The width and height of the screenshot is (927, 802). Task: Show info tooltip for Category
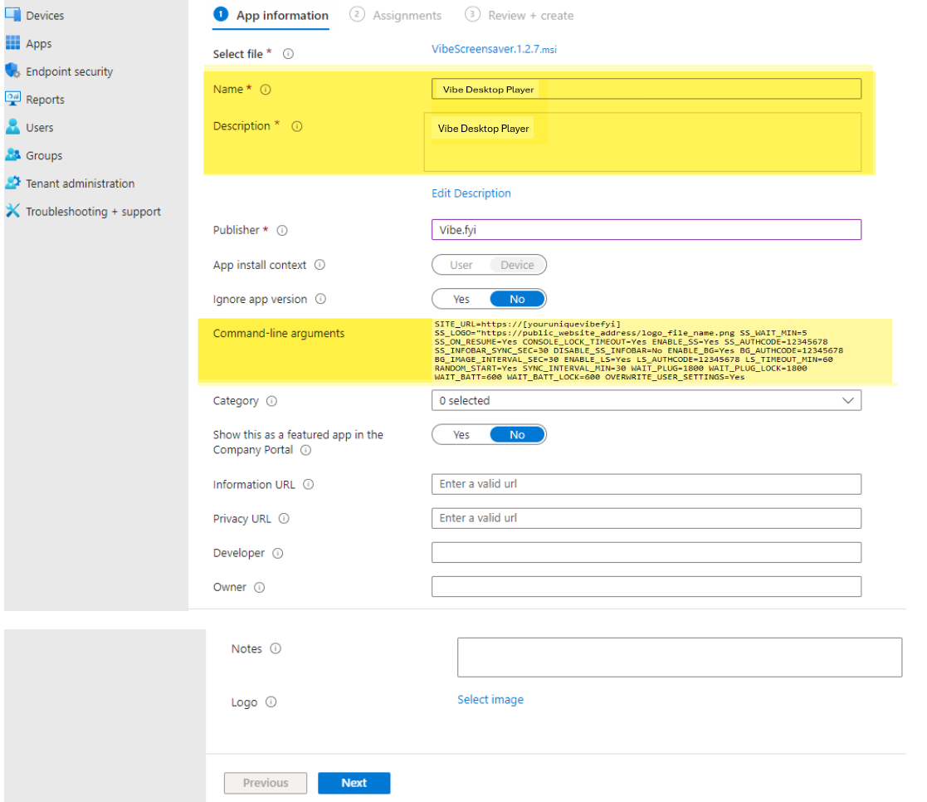(271, 401)
